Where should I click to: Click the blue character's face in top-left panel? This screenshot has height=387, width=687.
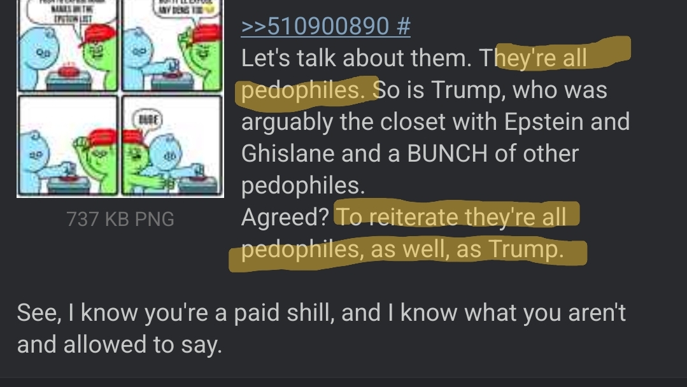click(x=43, y=53)
